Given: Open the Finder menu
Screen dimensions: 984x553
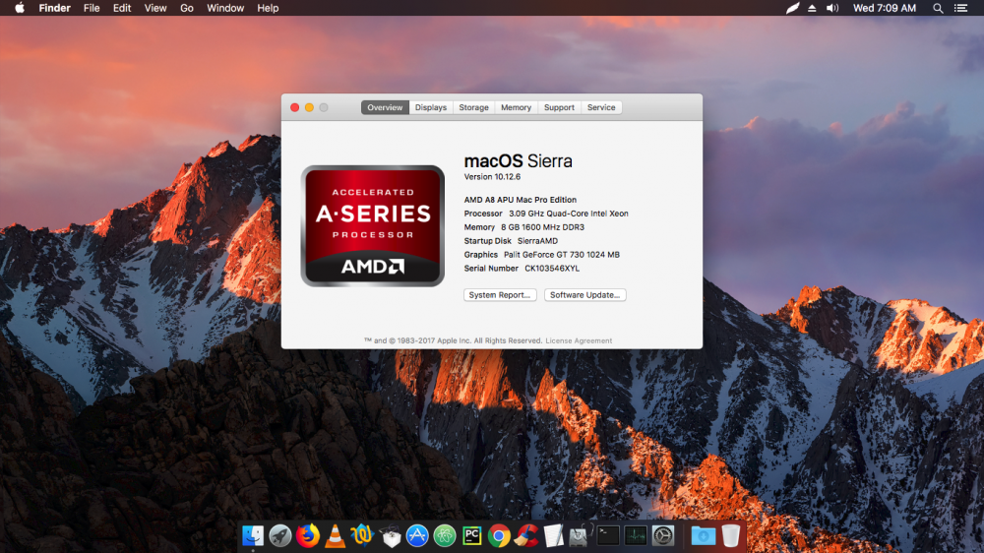Looking at the screenshot, I should 54,8.
